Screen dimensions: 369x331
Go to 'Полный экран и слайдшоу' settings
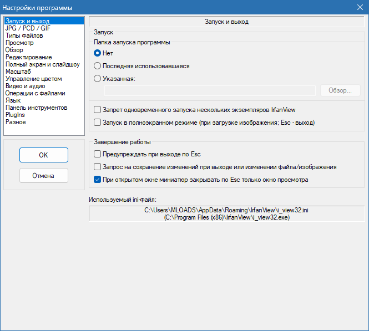click(44, 64)
